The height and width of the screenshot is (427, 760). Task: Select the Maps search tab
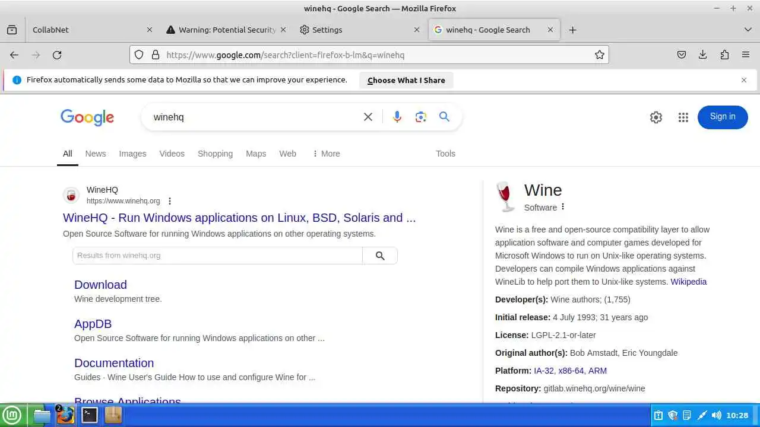pos(256,154)
